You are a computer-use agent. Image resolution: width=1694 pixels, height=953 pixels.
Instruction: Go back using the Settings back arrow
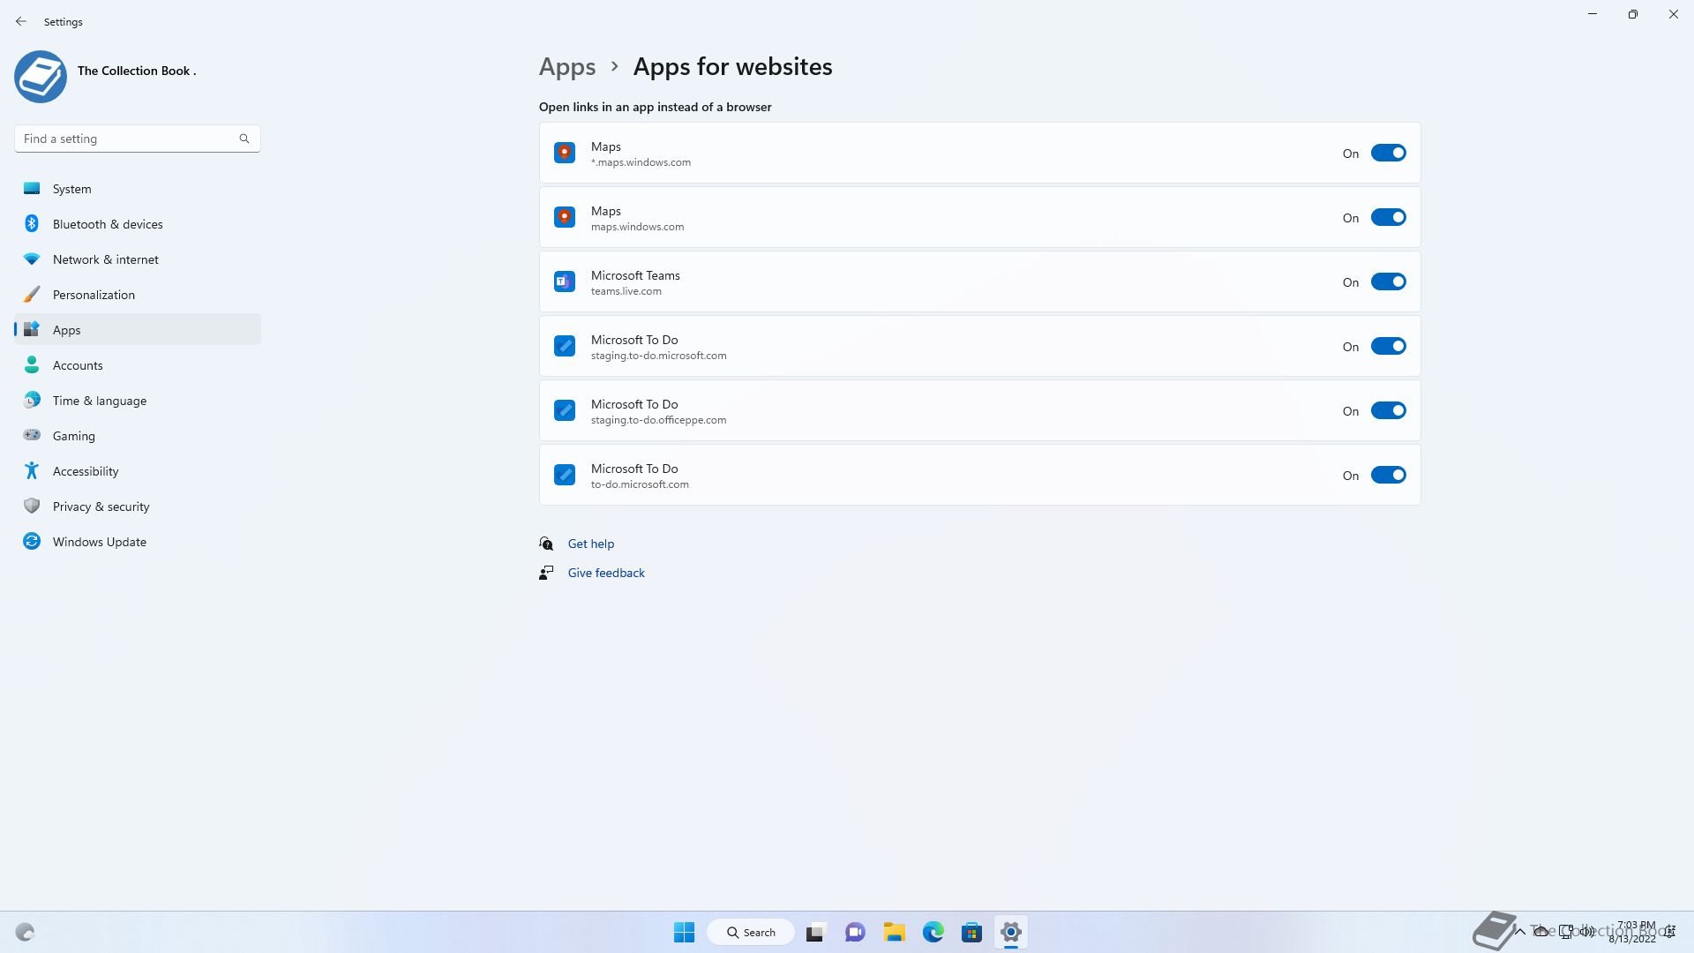(x=21, y=21)
